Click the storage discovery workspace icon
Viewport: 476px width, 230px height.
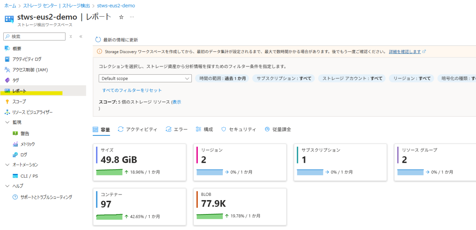(x=9, y=19)
